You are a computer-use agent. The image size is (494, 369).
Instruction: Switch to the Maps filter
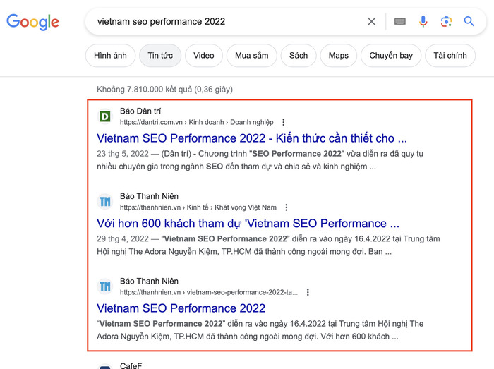pyautogui.click(x=338, y=56)
